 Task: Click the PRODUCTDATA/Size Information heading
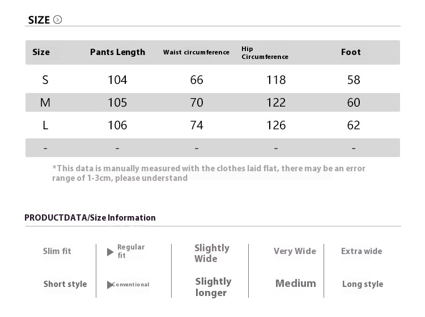pyautogui.click(x=90, y=218)
